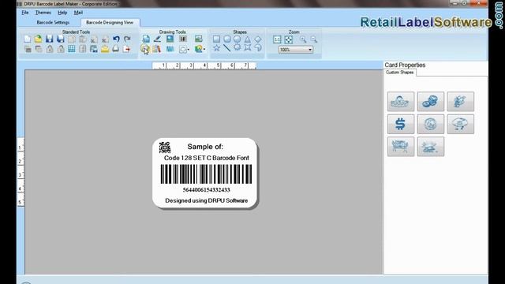Viewport: 505px width, 284px height.
Task: Click the first padlock Lock icon in Standard Tools
Action: pos(49,49)
